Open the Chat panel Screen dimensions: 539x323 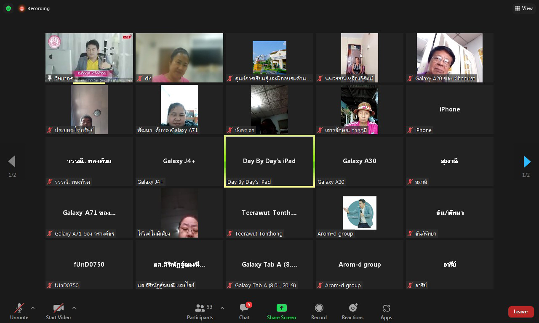click(244, 312)
